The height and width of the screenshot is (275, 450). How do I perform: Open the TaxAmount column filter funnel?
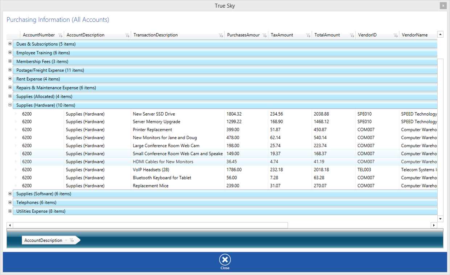pos(308,35)
